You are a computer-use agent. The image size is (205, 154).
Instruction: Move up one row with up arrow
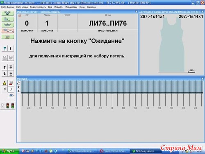point(5,67)
